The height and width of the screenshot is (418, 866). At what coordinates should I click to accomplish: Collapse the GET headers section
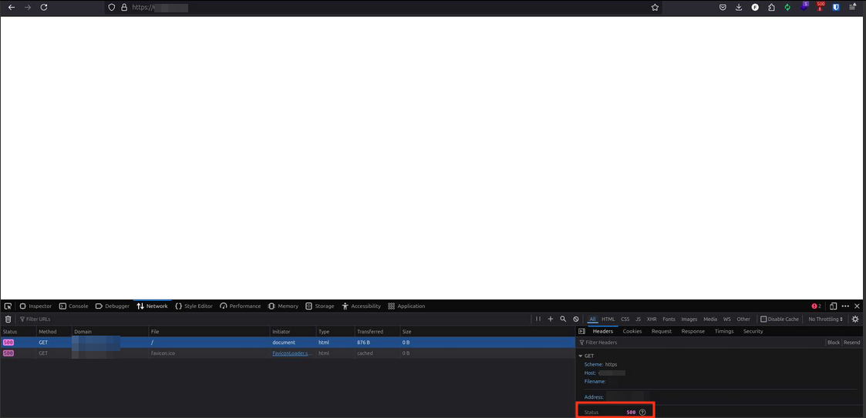point(581,356)
